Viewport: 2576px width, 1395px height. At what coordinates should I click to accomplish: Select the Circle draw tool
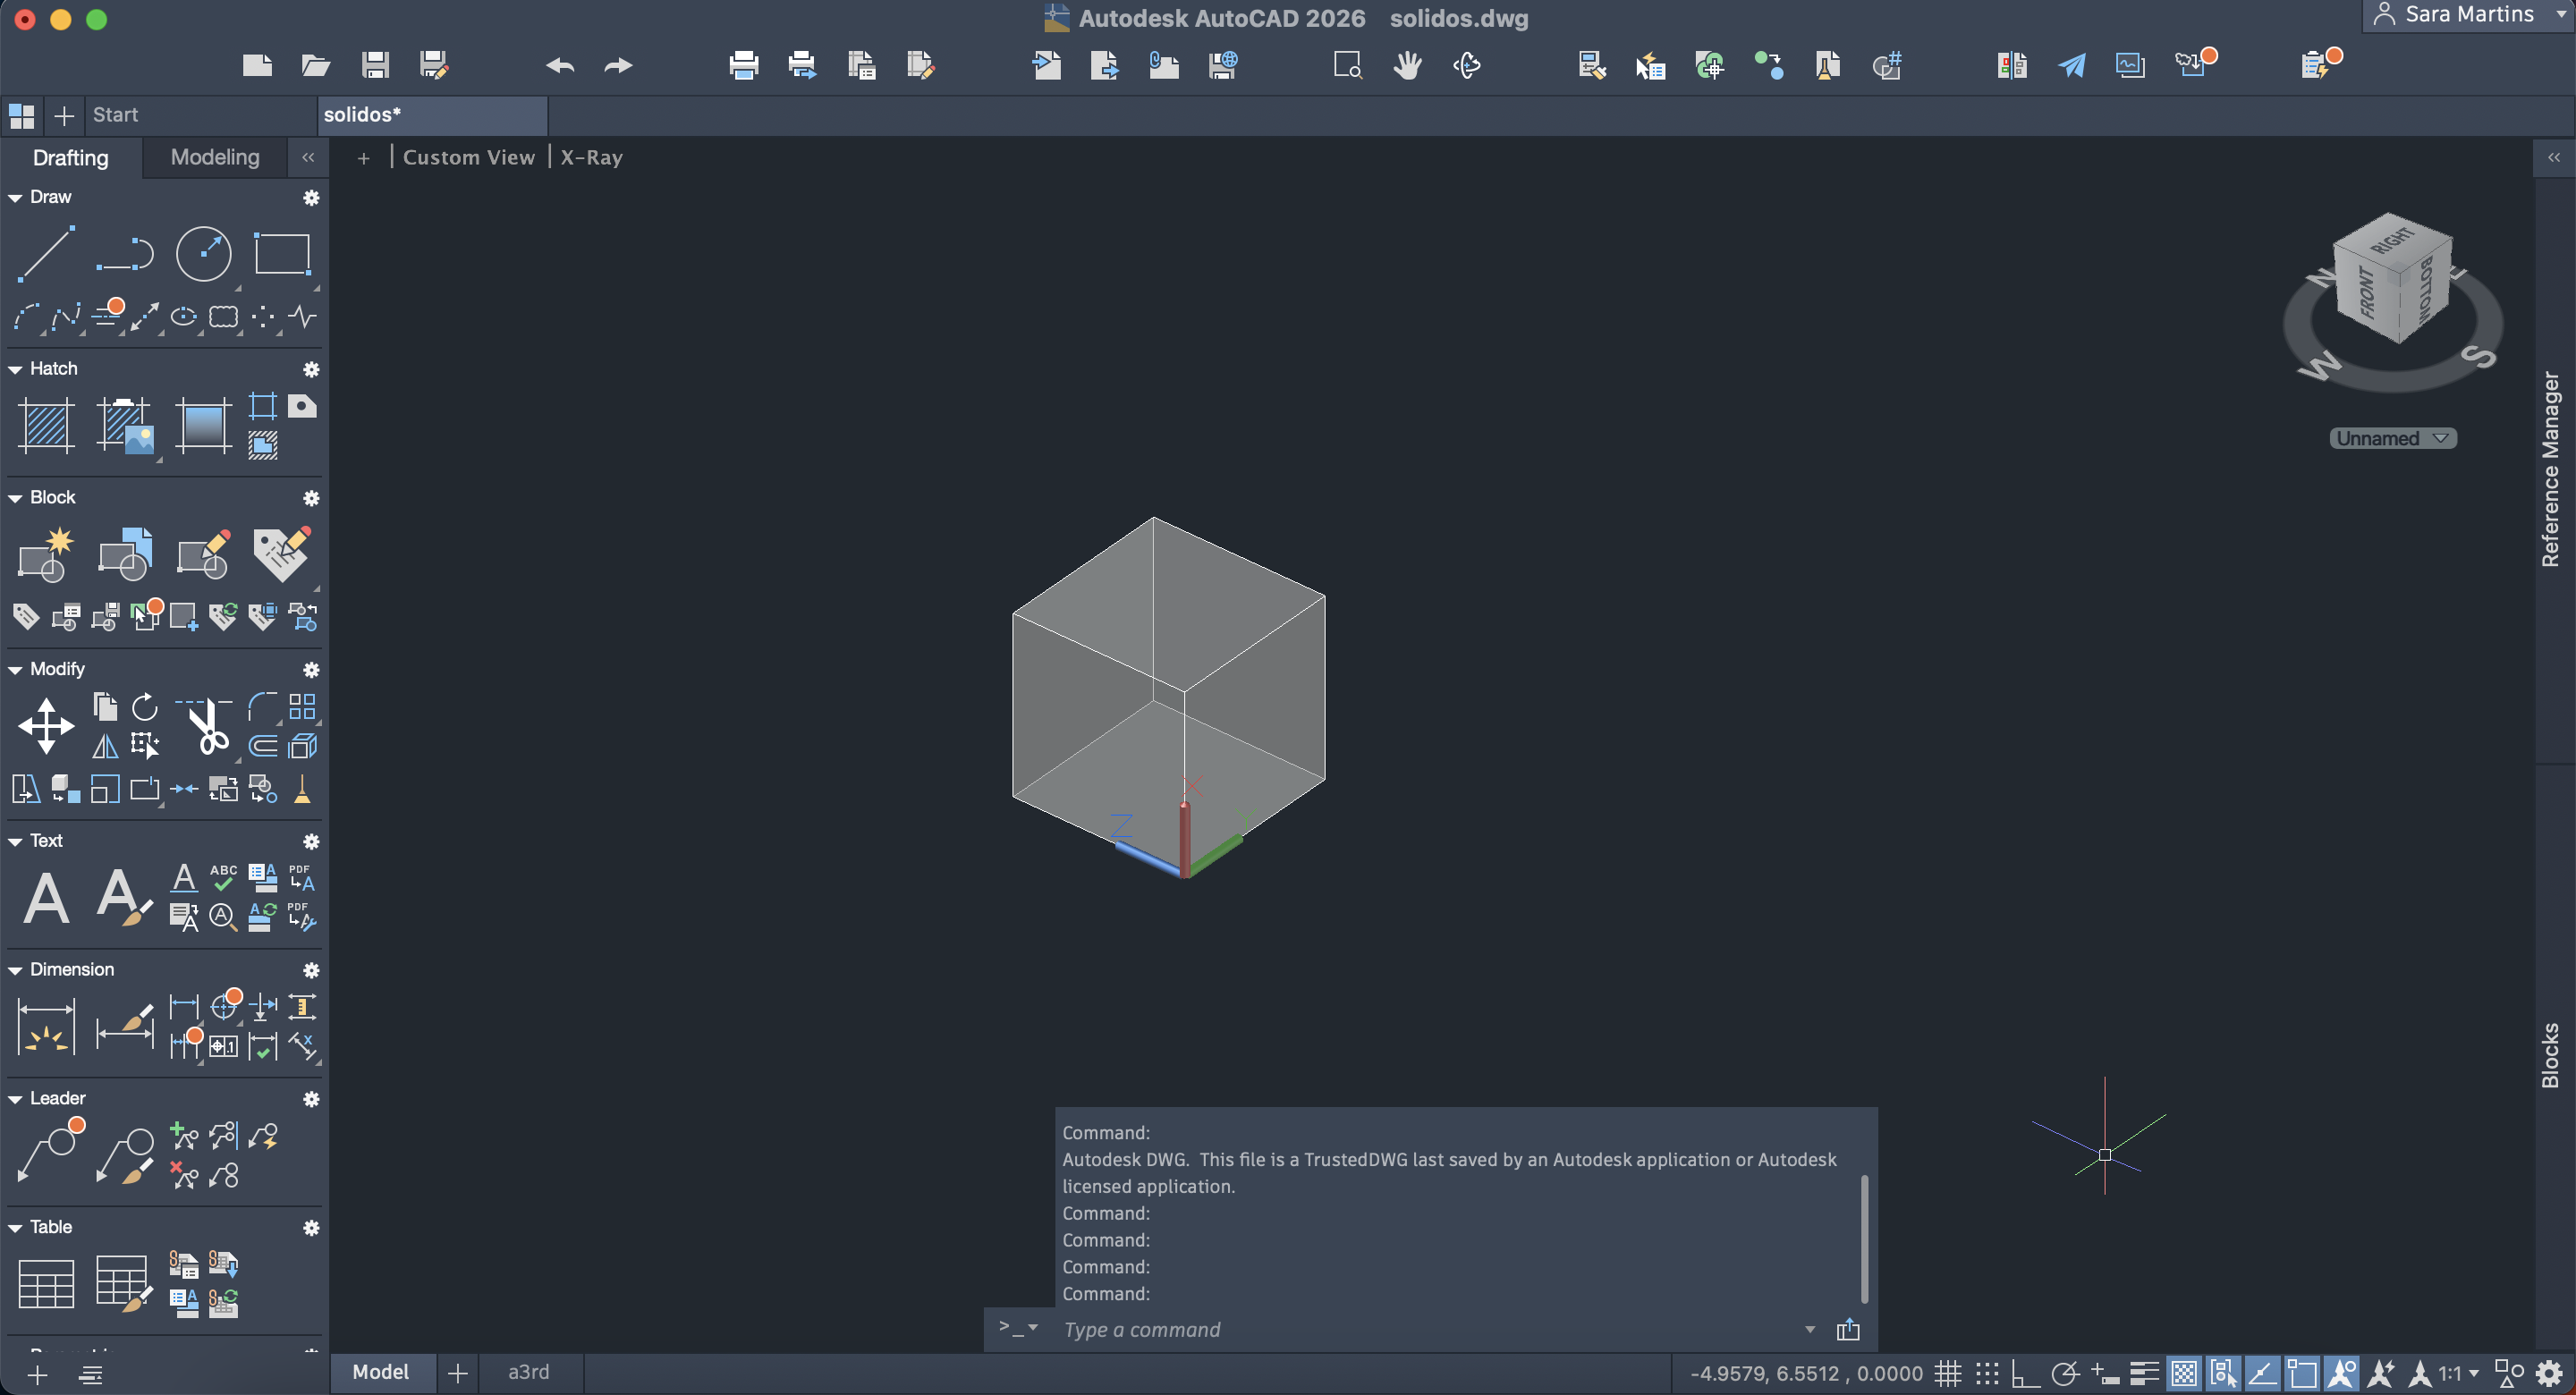203,253
